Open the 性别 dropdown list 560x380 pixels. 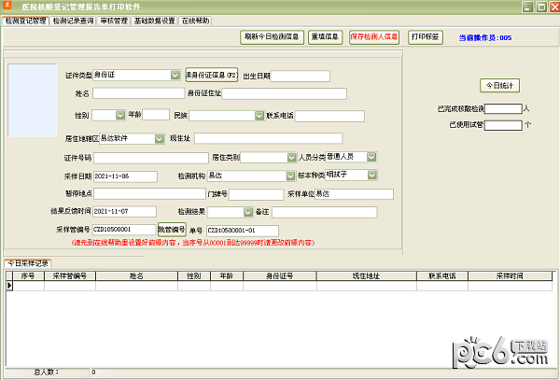pos(121,115)
